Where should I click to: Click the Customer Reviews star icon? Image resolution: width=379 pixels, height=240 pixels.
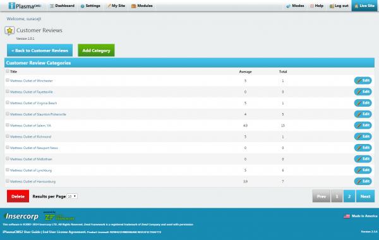coord(9,31)
